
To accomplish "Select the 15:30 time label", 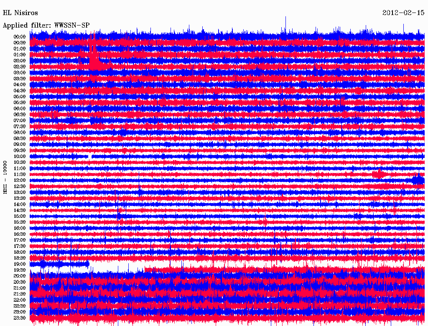I will (20, 222).
